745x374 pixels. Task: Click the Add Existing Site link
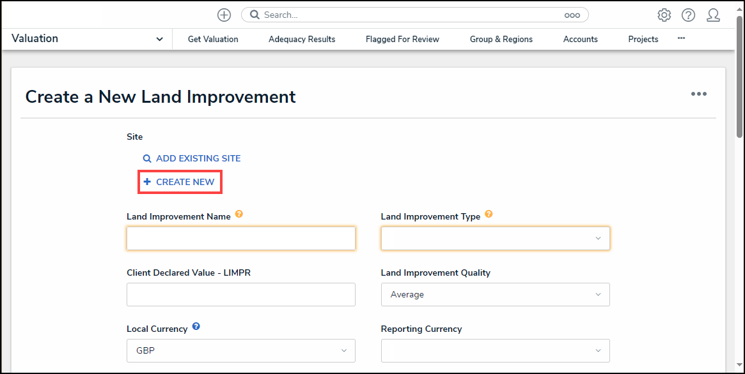[x=198, y=159]
